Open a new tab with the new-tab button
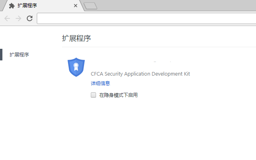 [90, 6]
